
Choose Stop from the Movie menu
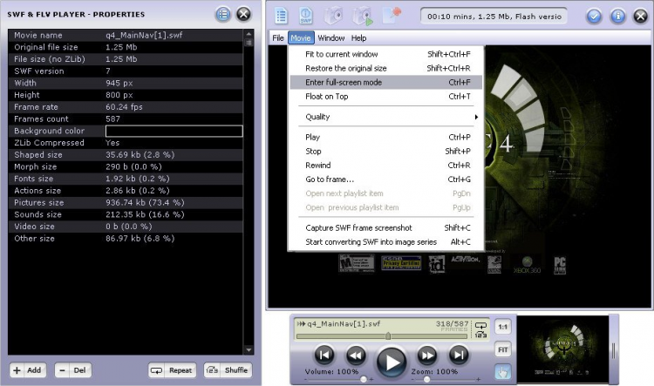coord(385,152)
